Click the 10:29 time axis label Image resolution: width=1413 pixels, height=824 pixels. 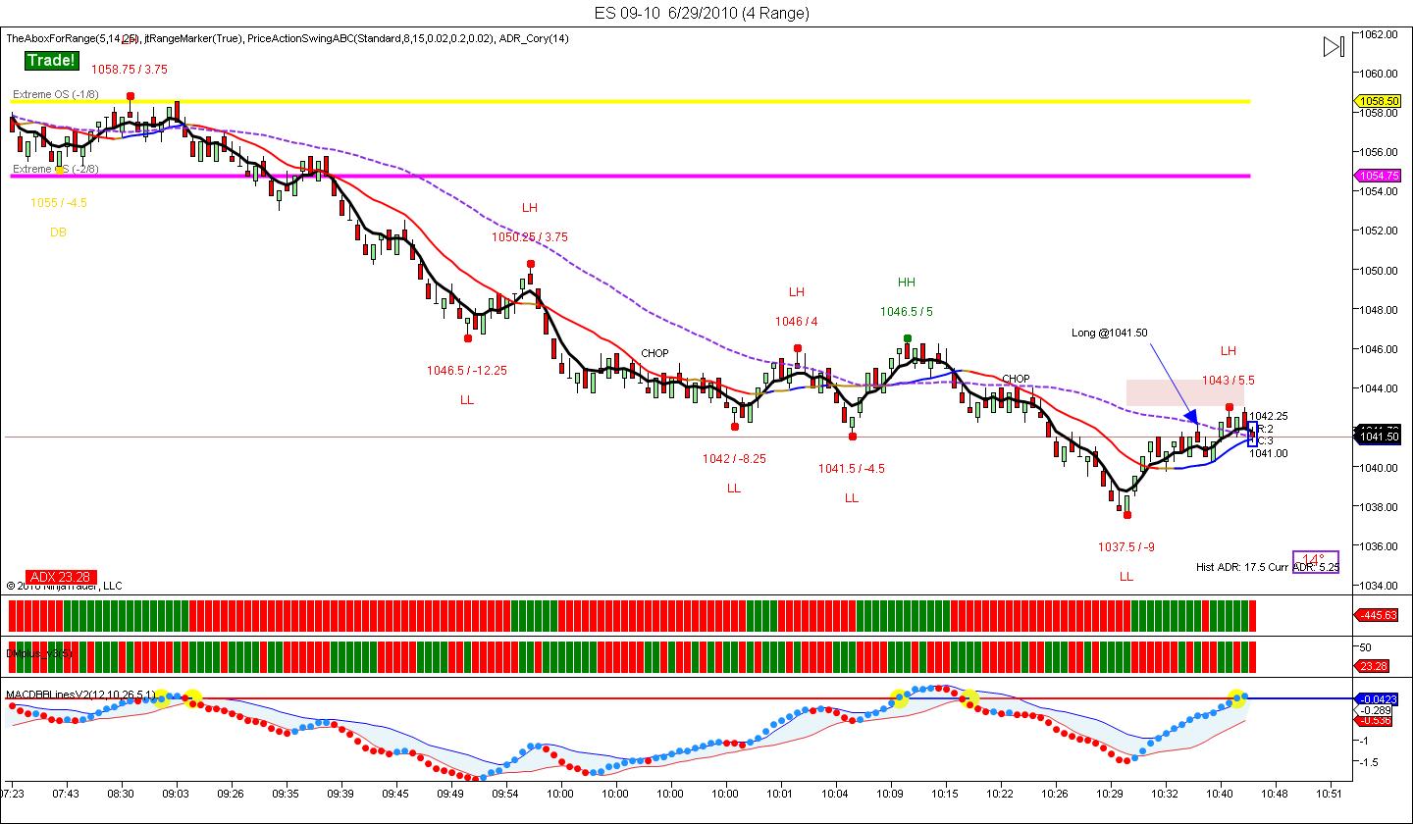[x=1110, y=793]
